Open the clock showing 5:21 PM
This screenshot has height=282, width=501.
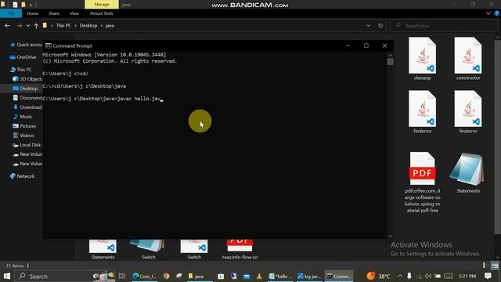point(467,276)
